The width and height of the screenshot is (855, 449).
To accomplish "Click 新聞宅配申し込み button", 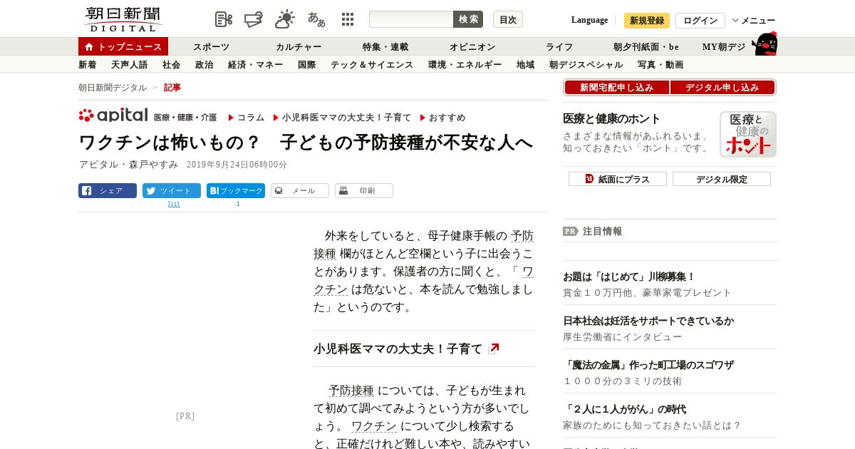I will coord(617,88).
